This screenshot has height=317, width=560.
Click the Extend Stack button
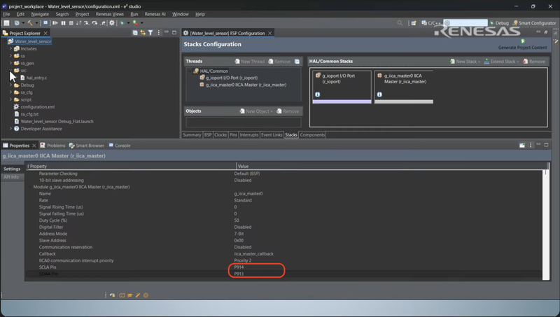pos(501,62)
